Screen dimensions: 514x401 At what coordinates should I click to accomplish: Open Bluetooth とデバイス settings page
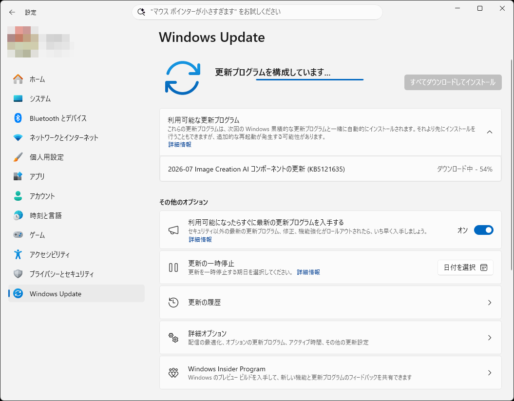click(x=76, y=118)
